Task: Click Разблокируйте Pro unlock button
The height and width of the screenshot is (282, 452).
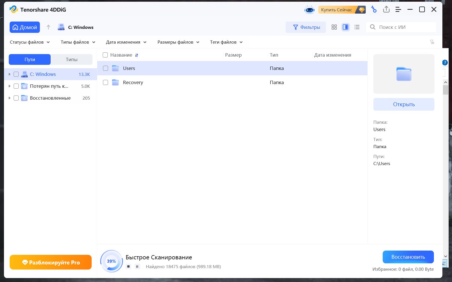Action: [51, 262]
